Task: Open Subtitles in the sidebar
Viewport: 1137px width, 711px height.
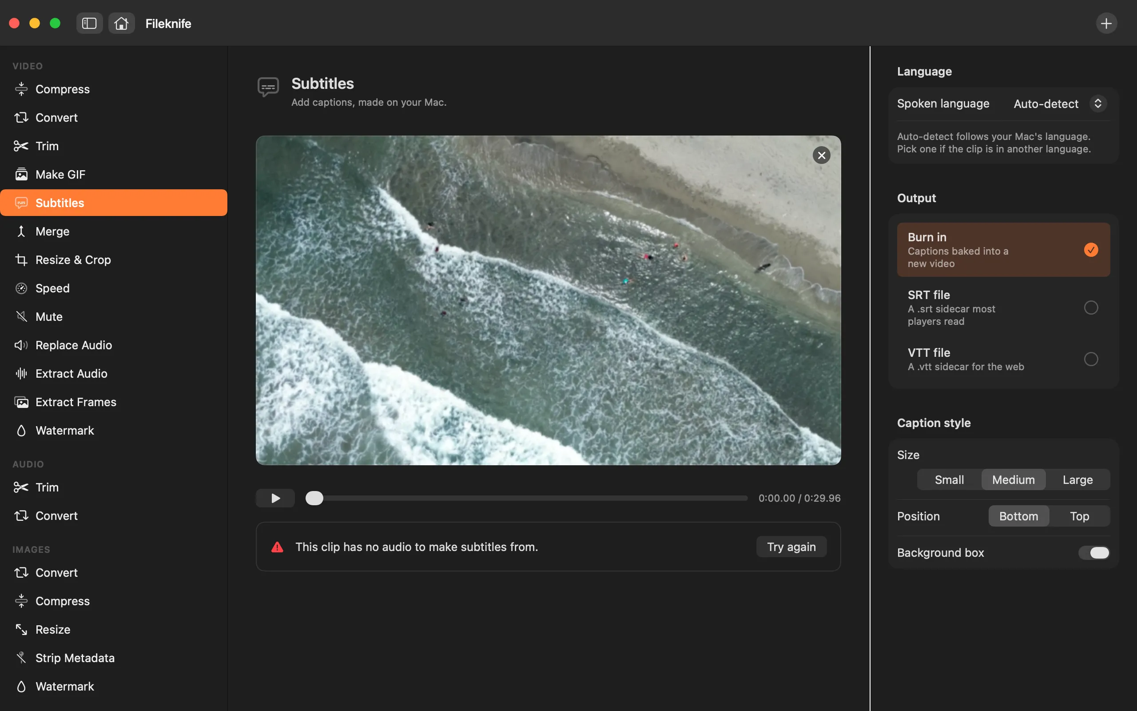Action: click(114, 203)
